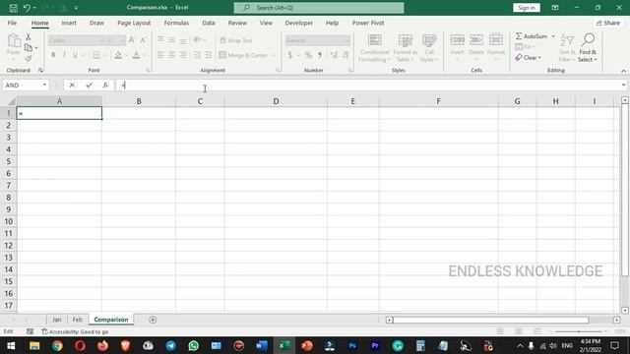Click the AutoSum sigma icon
The image size is (630, 354).
click(x=519, y=36)
